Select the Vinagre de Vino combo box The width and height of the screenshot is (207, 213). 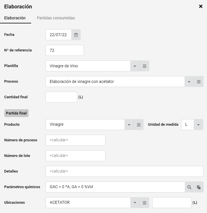88,66
